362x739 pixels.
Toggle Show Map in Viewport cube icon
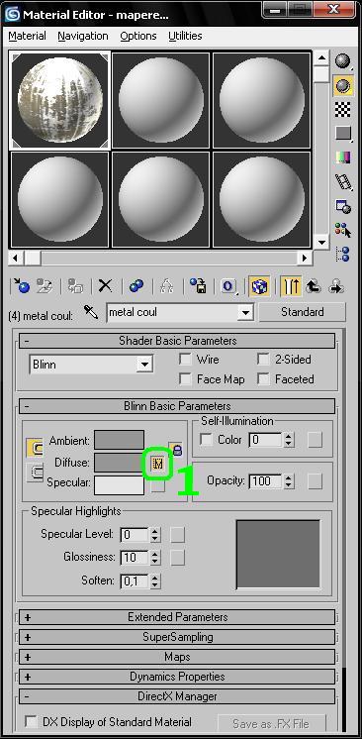point(259,286)
